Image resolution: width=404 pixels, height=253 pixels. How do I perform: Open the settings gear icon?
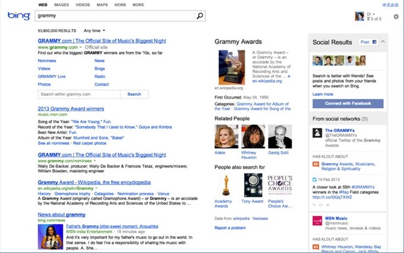coord(396,17)
